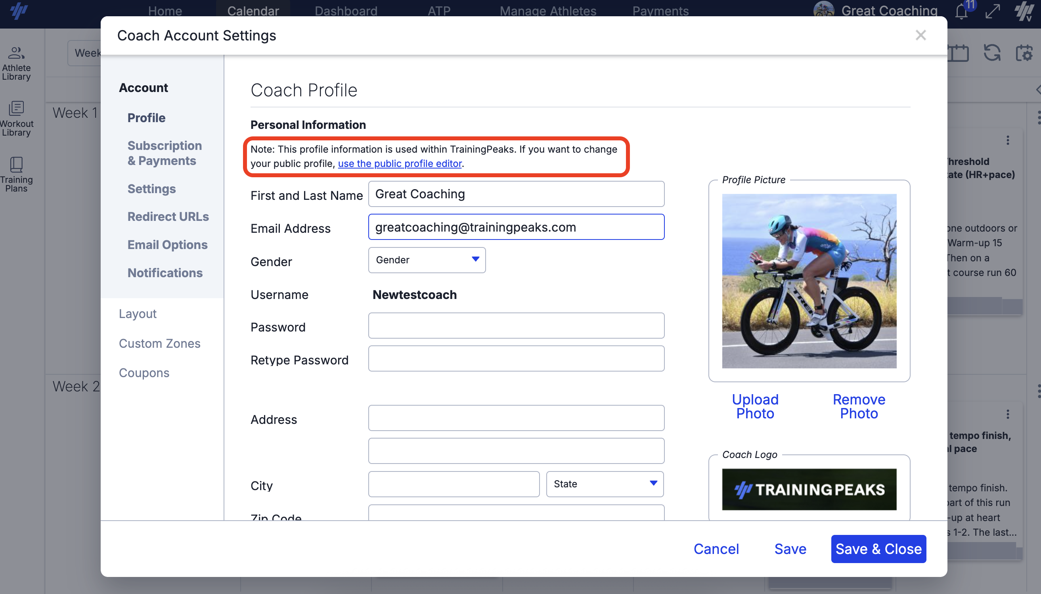Close the Coach Account Settings dialog
Image resolution: width=1041 pixels, height=594 pixels.
921,35
